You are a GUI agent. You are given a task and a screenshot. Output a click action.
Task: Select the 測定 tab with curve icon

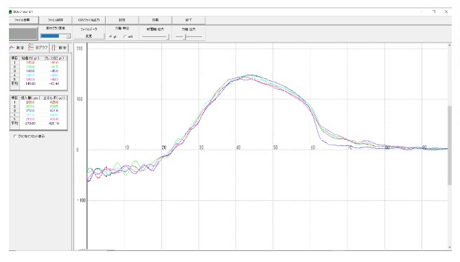(17, 47)
